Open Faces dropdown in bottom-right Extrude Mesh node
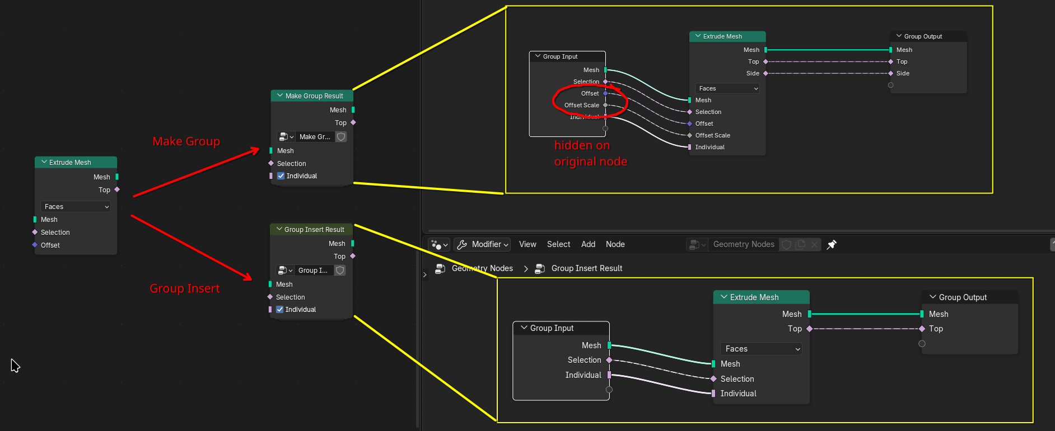This screenshot has height=431, width=1055. [x=762, y=349]
